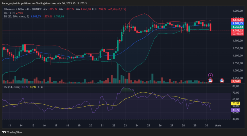This screenshot has height=136, width=247.
Task: Select the BB (20, SMA, close, 2) indicator legend
Action: click(x=17, y=16)
